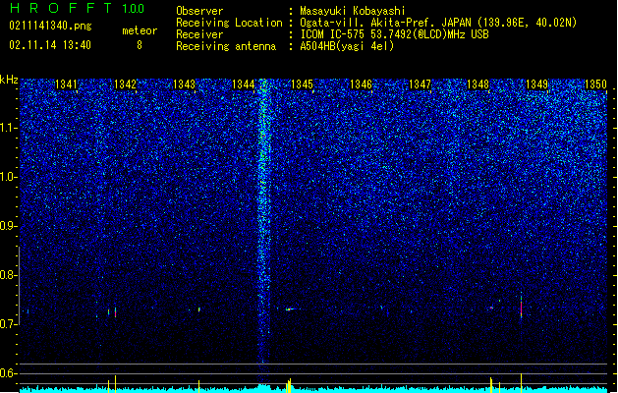Click the 1342 time marker
The width and height of the screenshot is (618, 393).
pos(125,84)
